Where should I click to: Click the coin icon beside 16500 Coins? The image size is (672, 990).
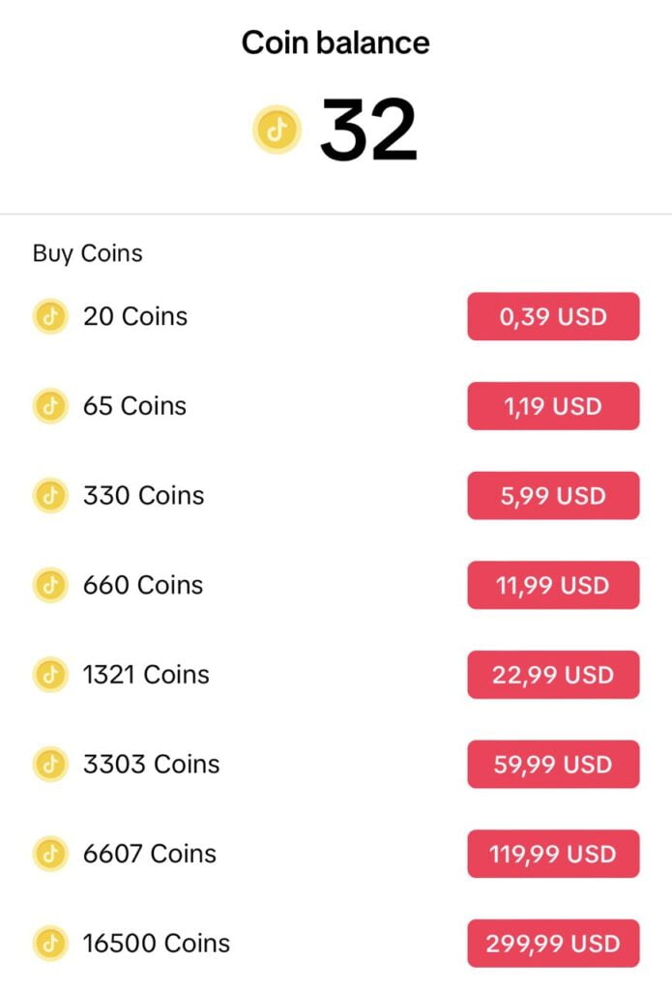pos(50,944)
